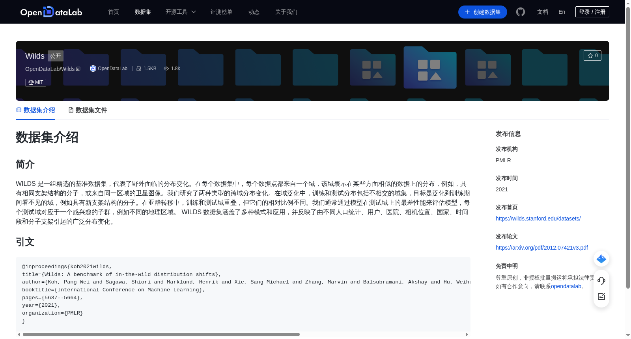Click the citation scrollbar right arrow
Image resolution: width=631 pixels, height=339 pixels.
pyautogui.click(x=467, y=335)
